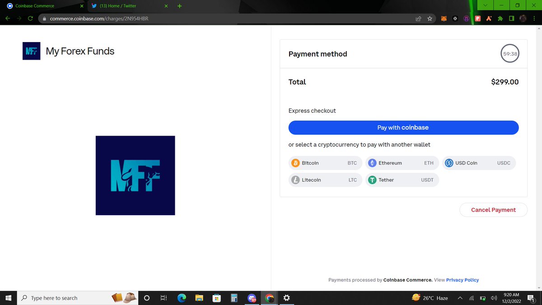Image resolution: width=542 pixels, height=305 pixels.
Task: Toggle the browser side panel
Action: (x=511, y=19)
